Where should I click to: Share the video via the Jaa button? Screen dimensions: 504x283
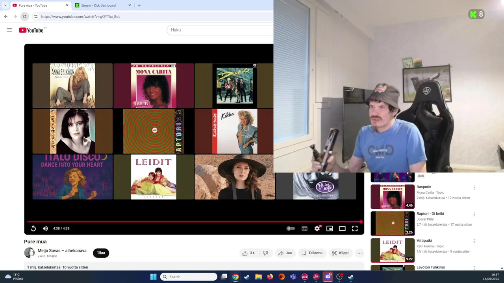pos(285,253)
